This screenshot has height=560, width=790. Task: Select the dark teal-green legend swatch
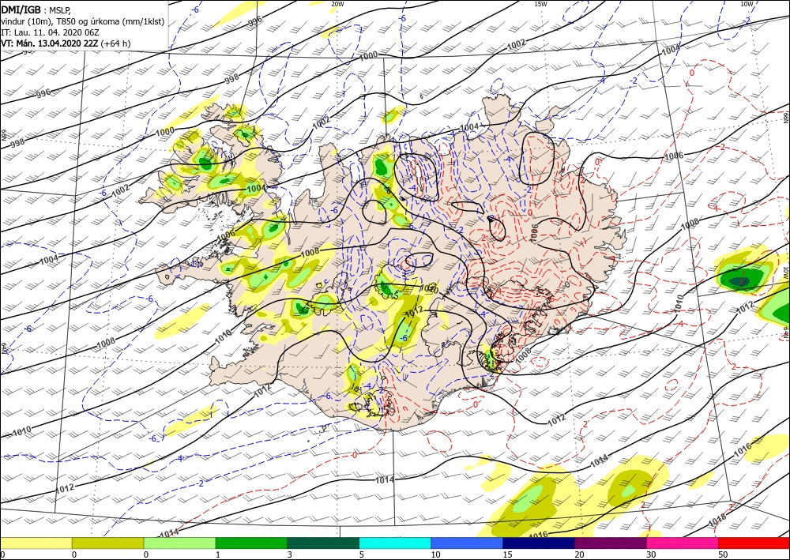323,543
